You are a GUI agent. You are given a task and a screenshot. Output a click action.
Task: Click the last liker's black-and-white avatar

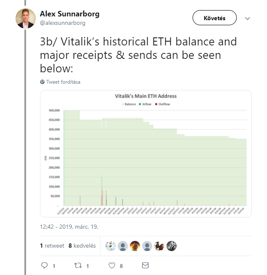tap(172, 246)
